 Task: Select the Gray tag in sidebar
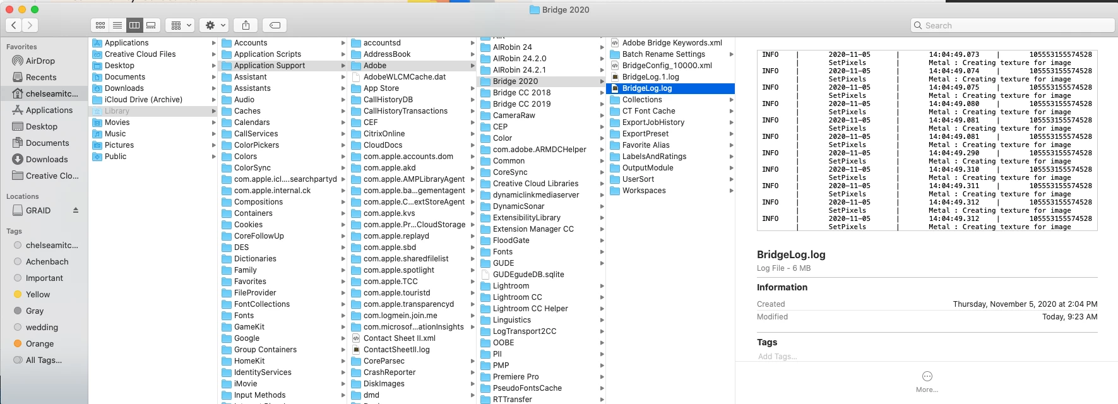click(35, 311)
